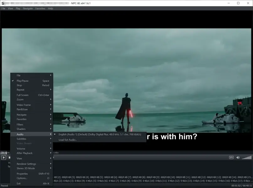Mute audio via the speaker icon

(238, 158)
